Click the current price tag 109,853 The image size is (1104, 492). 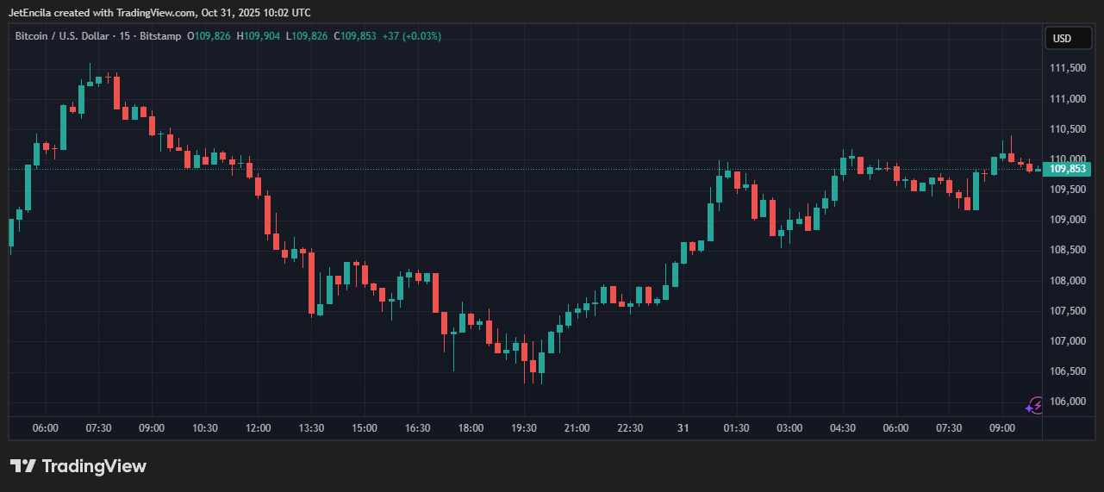click(x=1069, y=169)
